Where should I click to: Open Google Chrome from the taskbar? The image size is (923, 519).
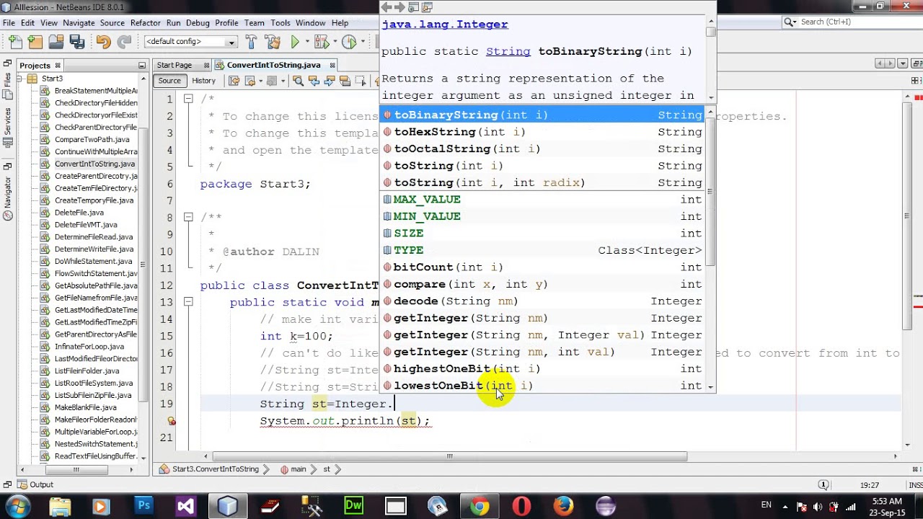pyautogui.click(x=479, y=507)
